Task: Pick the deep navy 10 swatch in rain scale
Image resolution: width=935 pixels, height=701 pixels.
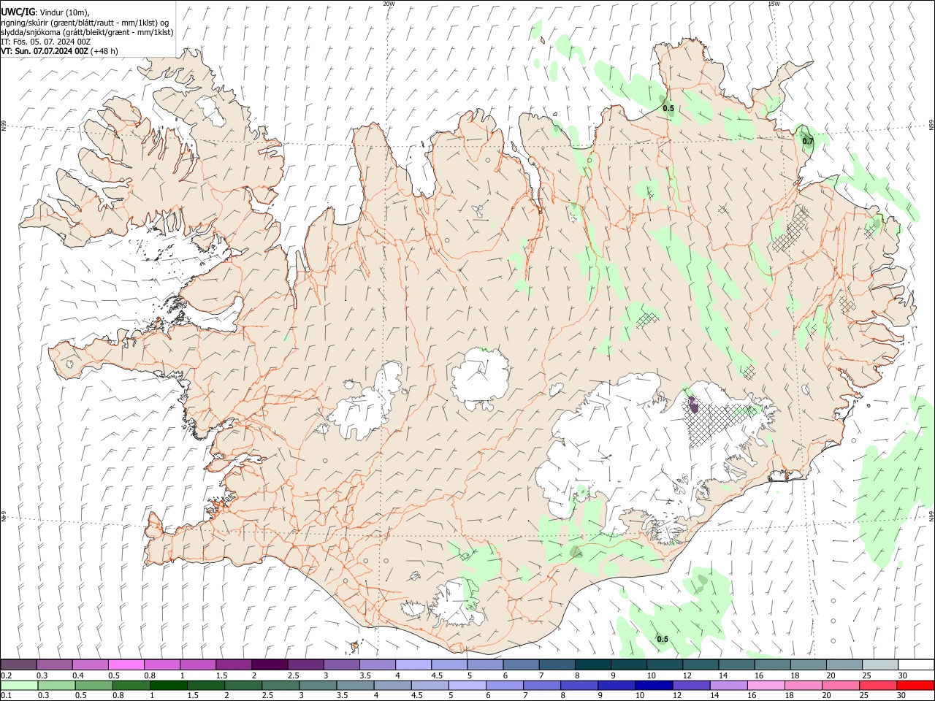Action: pyautogui.click(x=653, y=686)
